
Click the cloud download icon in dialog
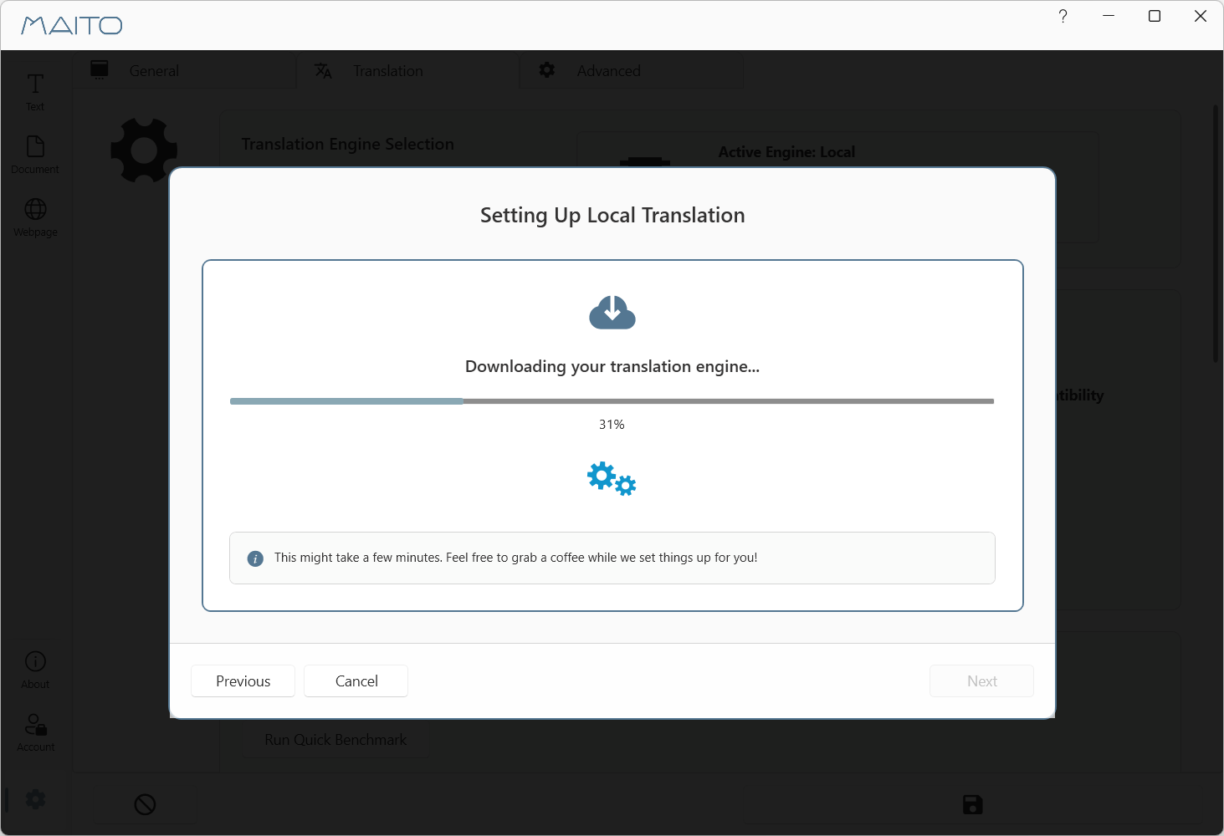point(612,313)
